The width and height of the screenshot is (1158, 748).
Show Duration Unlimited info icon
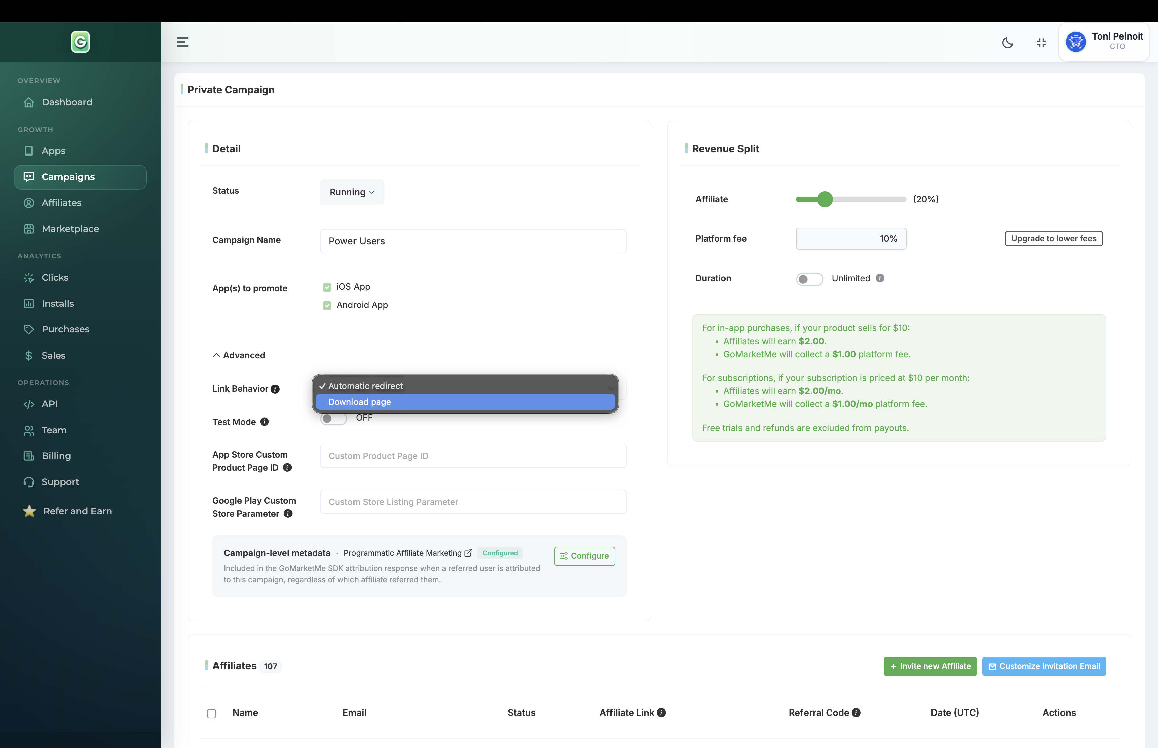tap(880, 278)
